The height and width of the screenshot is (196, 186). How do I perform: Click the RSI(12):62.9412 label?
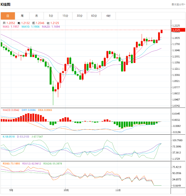pos(32,164)
